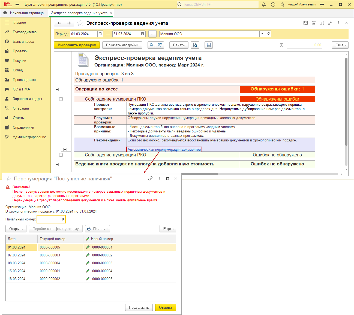Expand the organization Молния ООО dropdown
Viewport: 354px width, 315px height.
click(262, 34)
